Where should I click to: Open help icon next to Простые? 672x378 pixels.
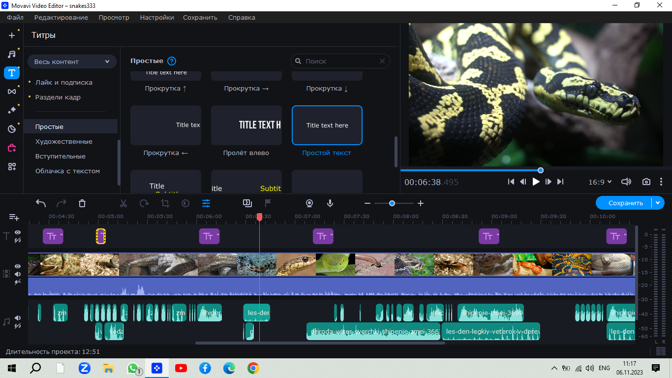point(171,61)
